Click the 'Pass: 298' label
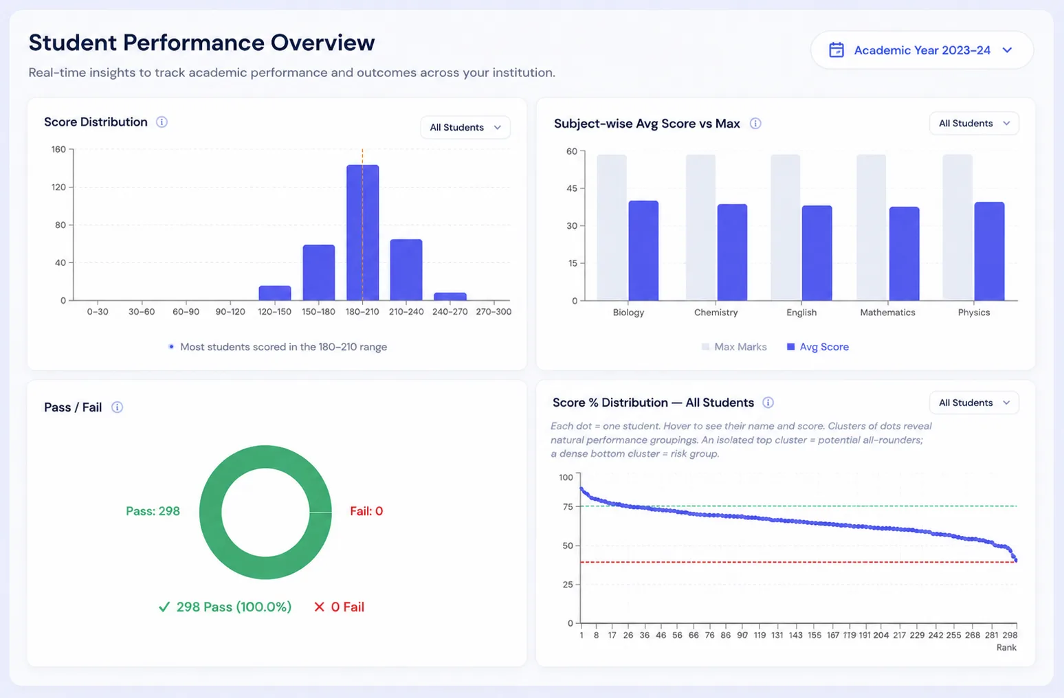This screenshot has width=1064, height=698. point(153,511)
